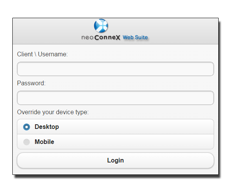231x193 pixels.
Task: Choose the Mobile label text
Action: (44, 142)
